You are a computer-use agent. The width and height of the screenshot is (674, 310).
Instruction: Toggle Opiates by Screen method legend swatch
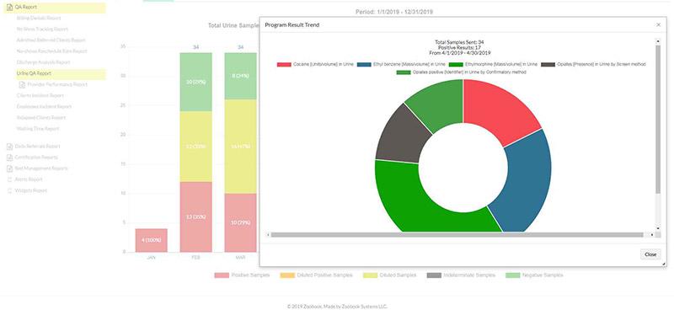coord(548,65)
